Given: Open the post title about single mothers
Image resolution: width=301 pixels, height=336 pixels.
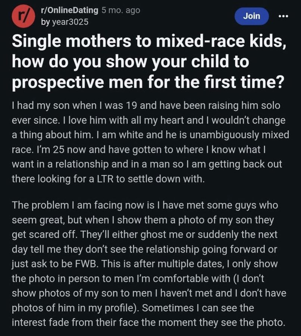Looking at the screenshot, I should click(149, 62).
